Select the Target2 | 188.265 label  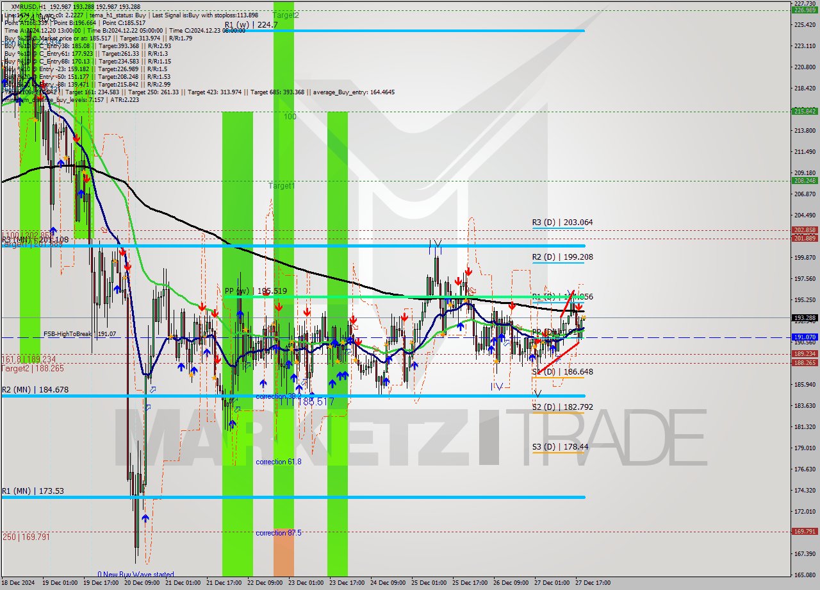coord(33,369)
